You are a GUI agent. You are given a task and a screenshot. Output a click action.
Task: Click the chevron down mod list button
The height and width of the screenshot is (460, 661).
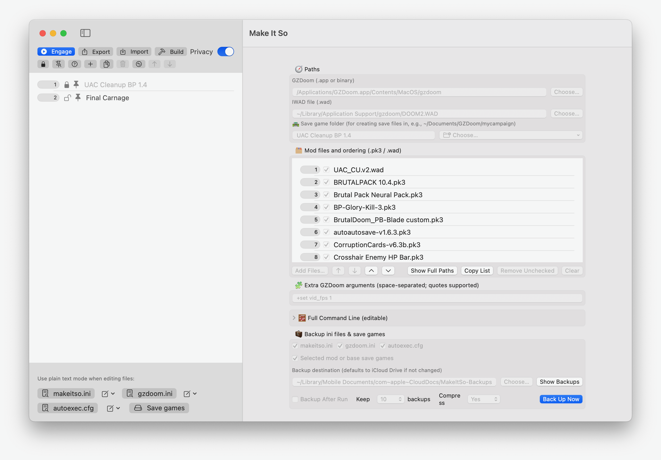(388, 271)
